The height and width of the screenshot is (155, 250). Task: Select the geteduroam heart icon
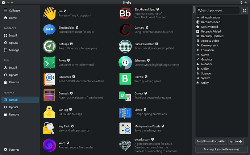[125, 146]
